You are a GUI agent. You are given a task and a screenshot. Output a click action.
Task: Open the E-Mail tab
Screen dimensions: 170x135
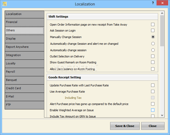click(25, 97)
